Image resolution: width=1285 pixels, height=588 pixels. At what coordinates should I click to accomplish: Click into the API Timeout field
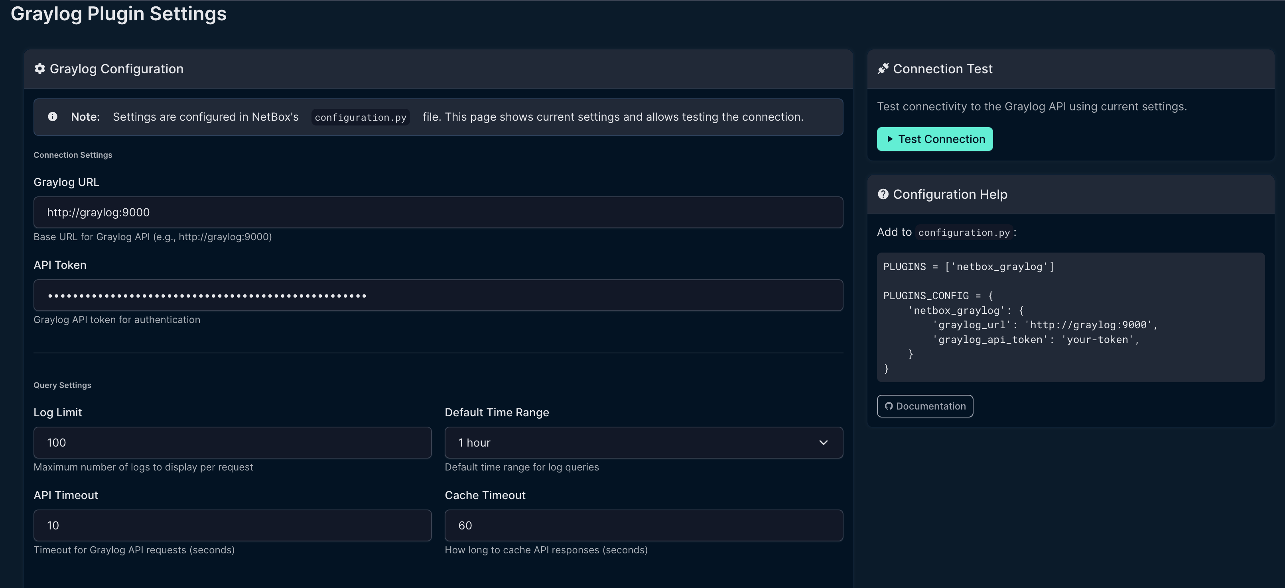(233, 525)
